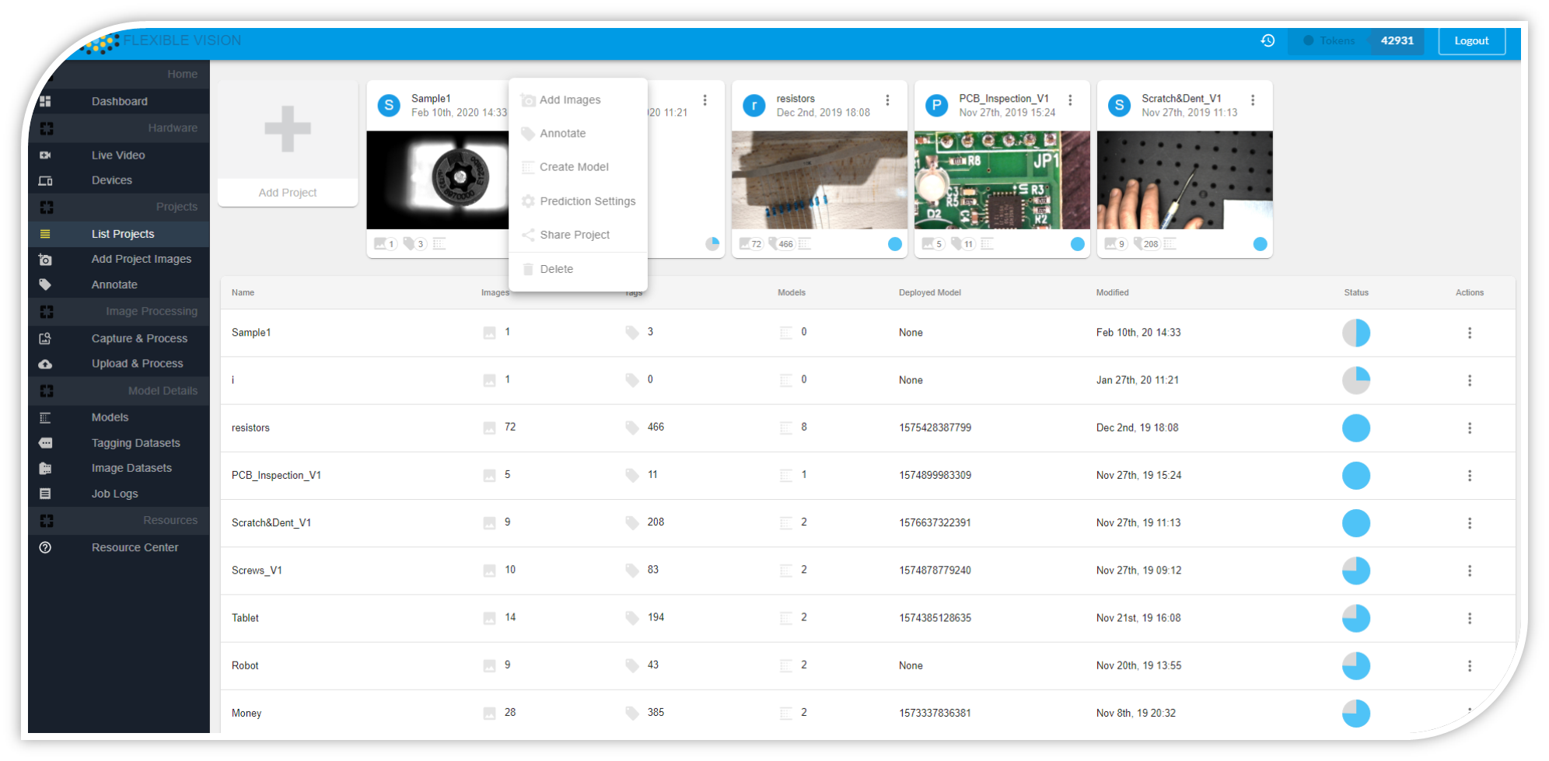Click the image icon in the Money row
The height and width of the screenshot is (761, 1549).
click(x=489, y=713)
